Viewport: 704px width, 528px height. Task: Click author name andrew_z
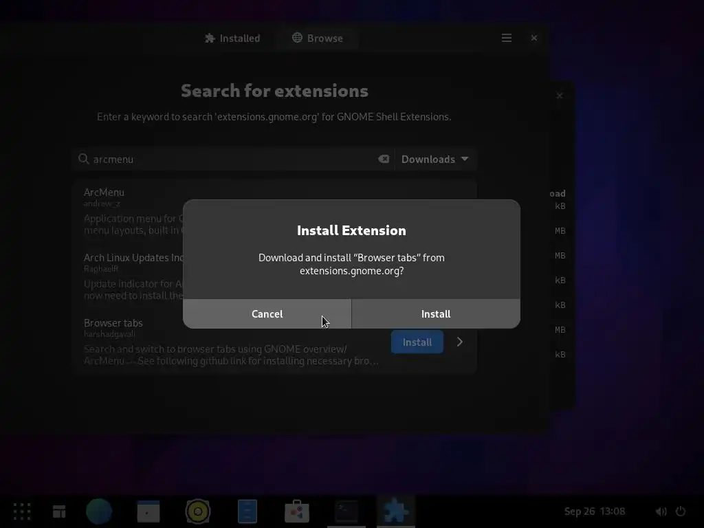102,203
